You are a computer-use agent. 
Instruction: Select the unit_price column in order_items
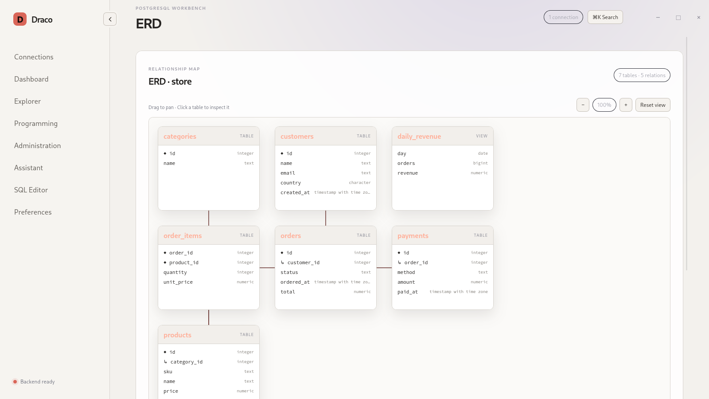tap(209, 282)
